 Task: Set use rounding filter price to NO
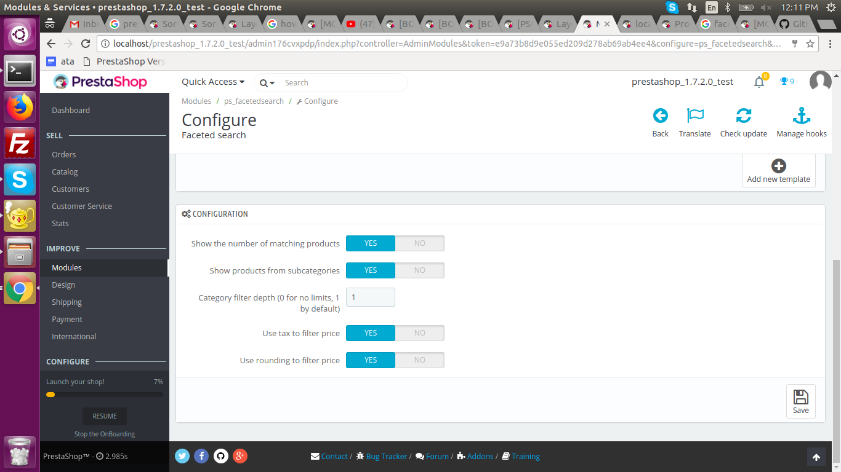coord(420,360)
